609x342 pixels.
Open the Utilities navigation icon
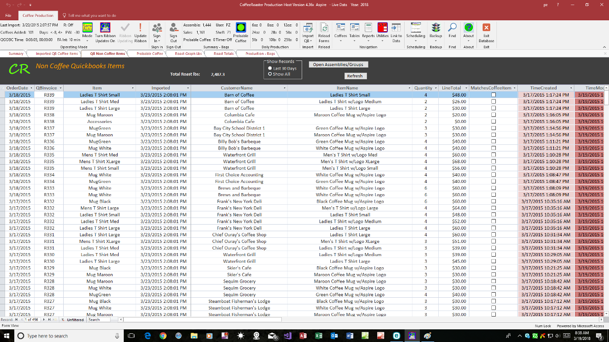point(383,28)
